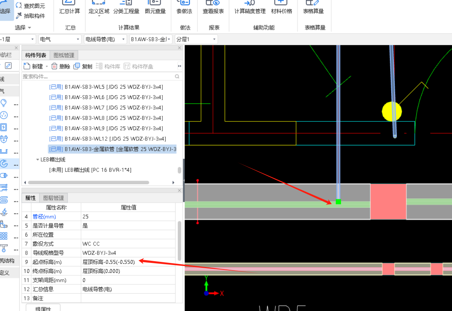Open the 新建 dropdown arrow

point(47,66)
